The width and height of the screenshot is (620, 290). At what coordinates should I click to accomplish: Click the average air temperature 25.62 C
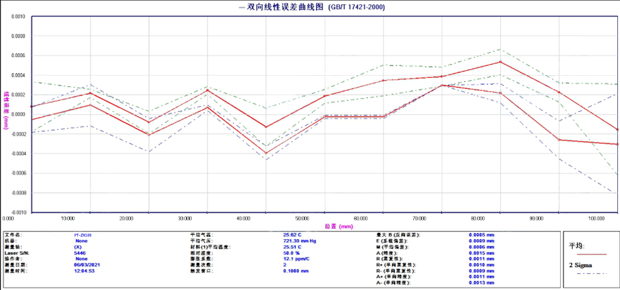(x=293, y=235)
